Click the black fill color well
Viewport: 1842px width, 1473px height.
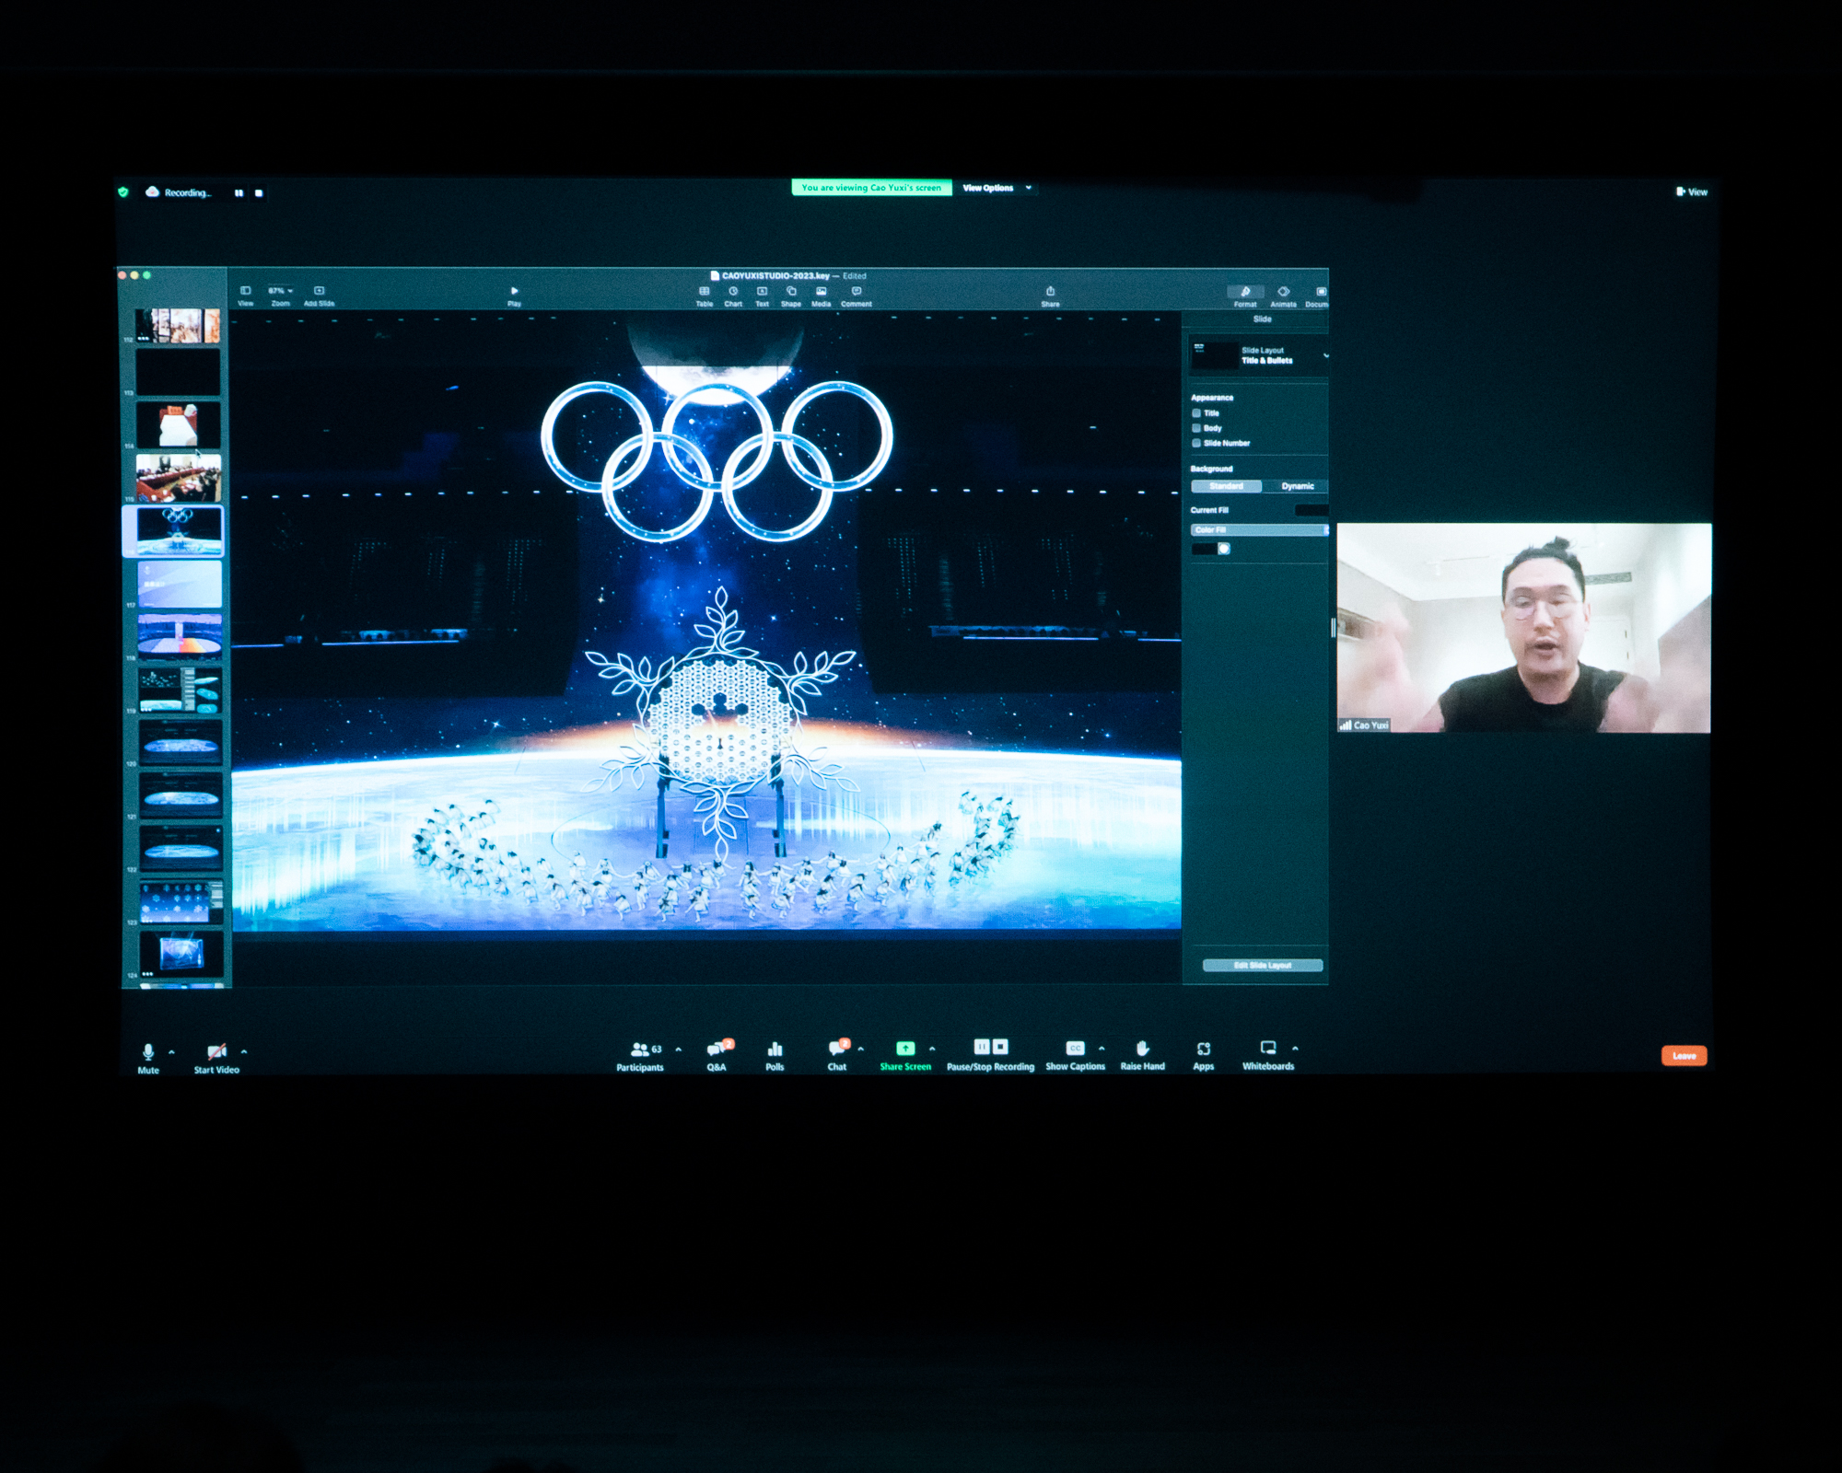(x=1204, y=549)
